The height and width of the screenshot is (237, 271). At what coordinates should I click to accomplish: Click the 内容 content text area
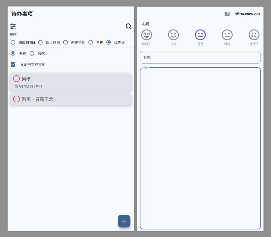coord(200,148)
